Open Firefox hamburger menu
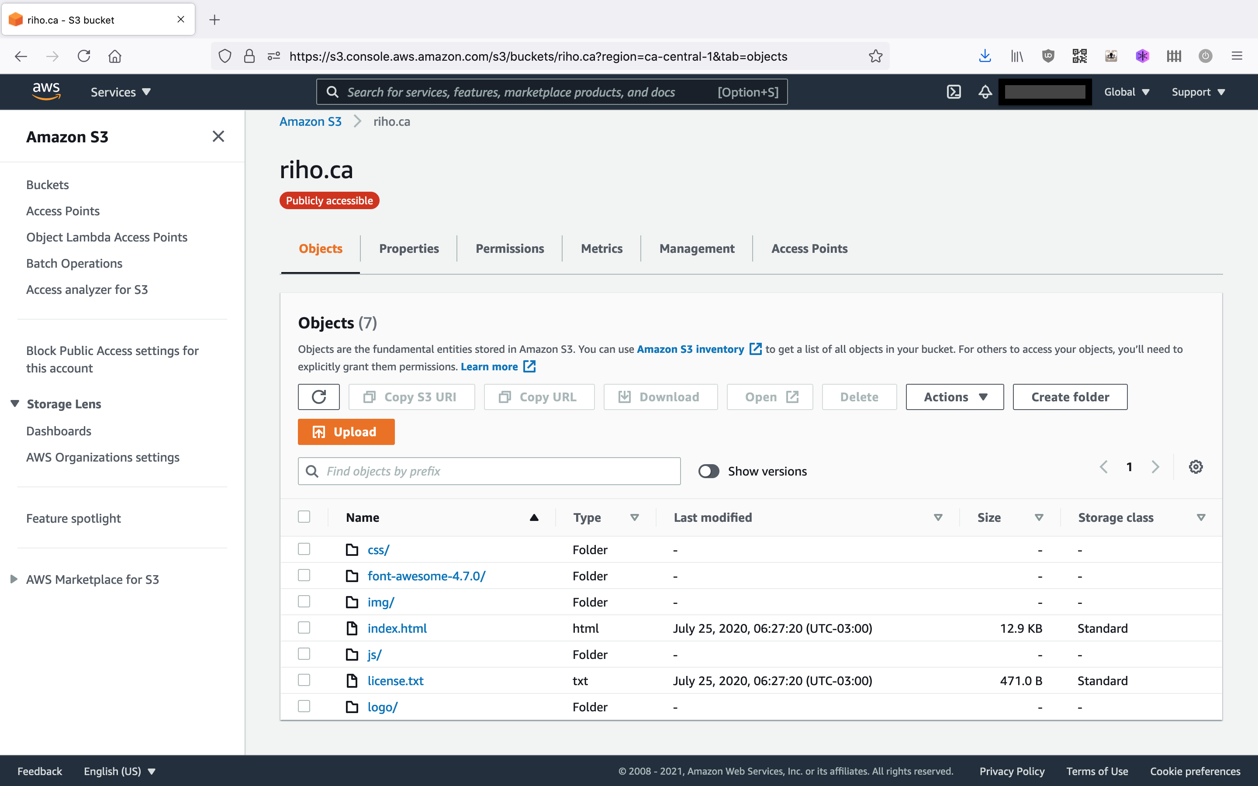1258x786 pixels. click(x=1237, y=56)
